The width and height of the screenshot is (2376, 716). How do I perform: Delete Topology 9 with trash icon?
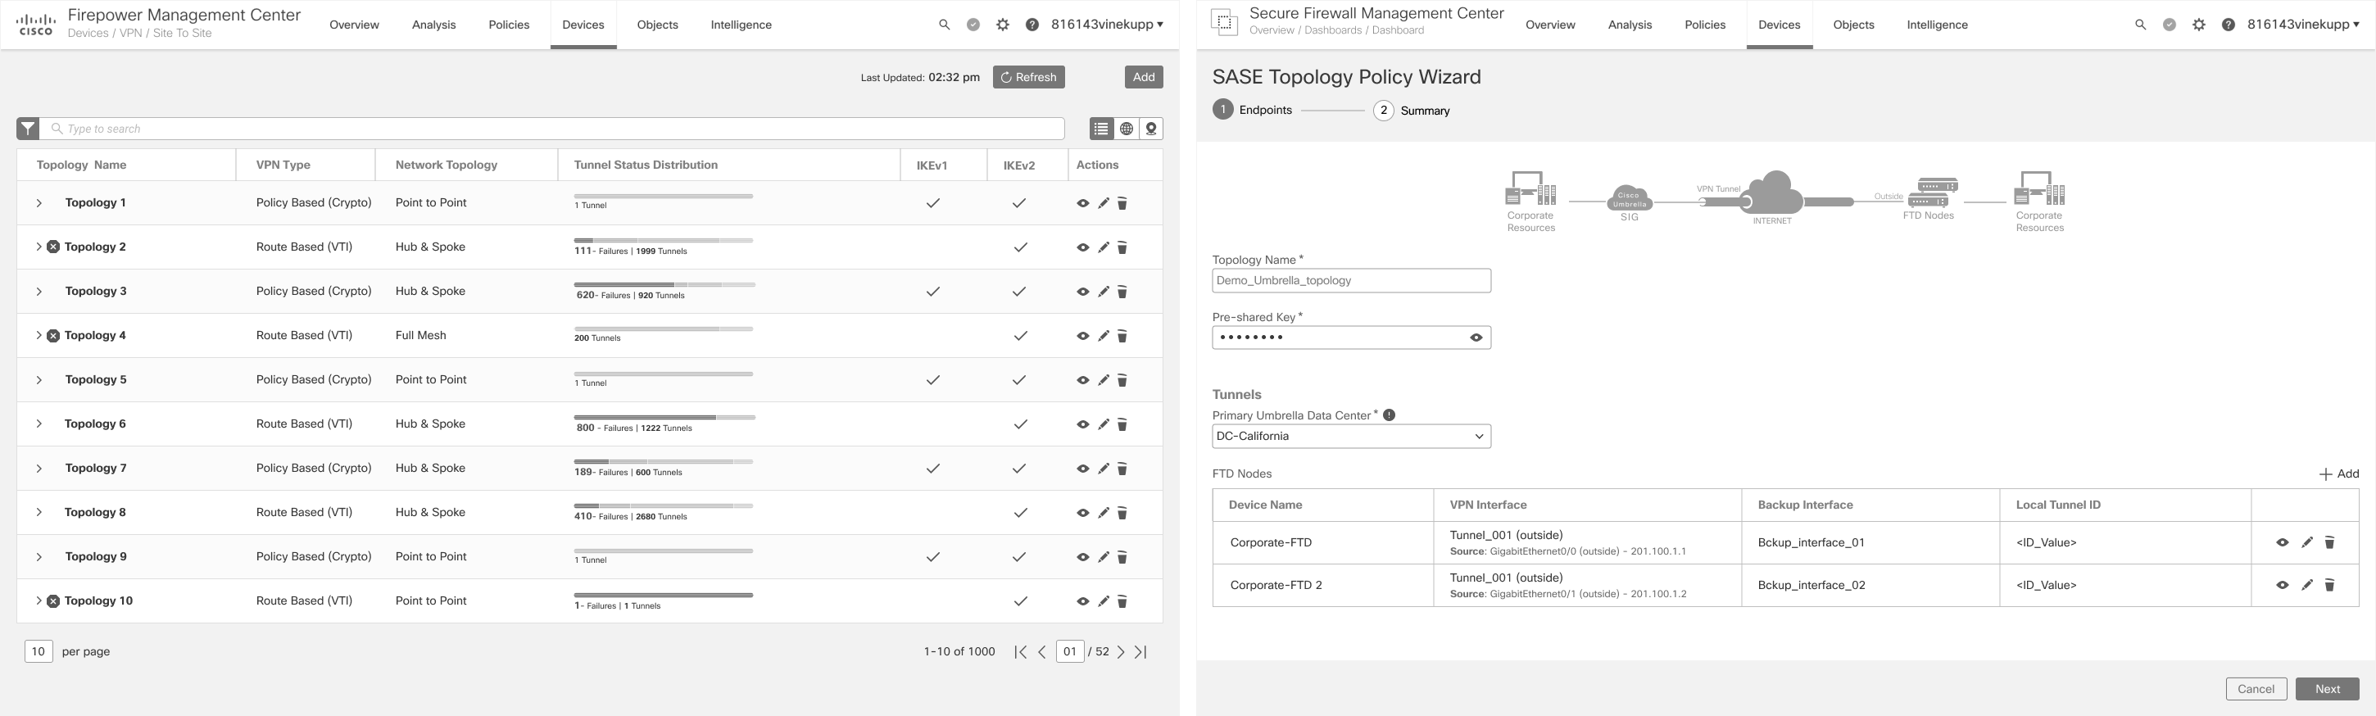1122,557
